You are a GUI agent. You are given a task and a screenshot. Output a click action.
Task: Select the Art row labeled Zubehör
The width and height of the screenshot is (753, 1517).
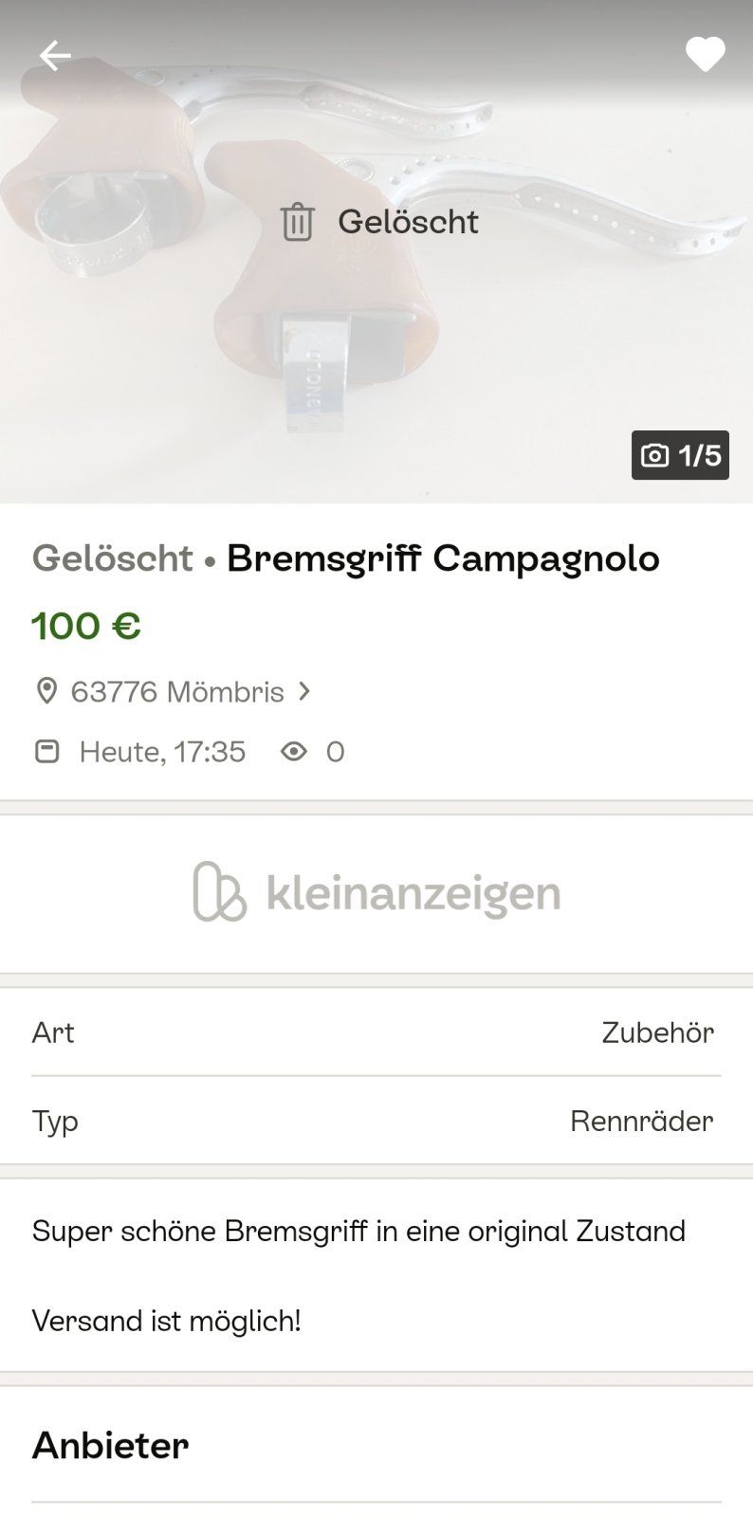(376, 1032)
